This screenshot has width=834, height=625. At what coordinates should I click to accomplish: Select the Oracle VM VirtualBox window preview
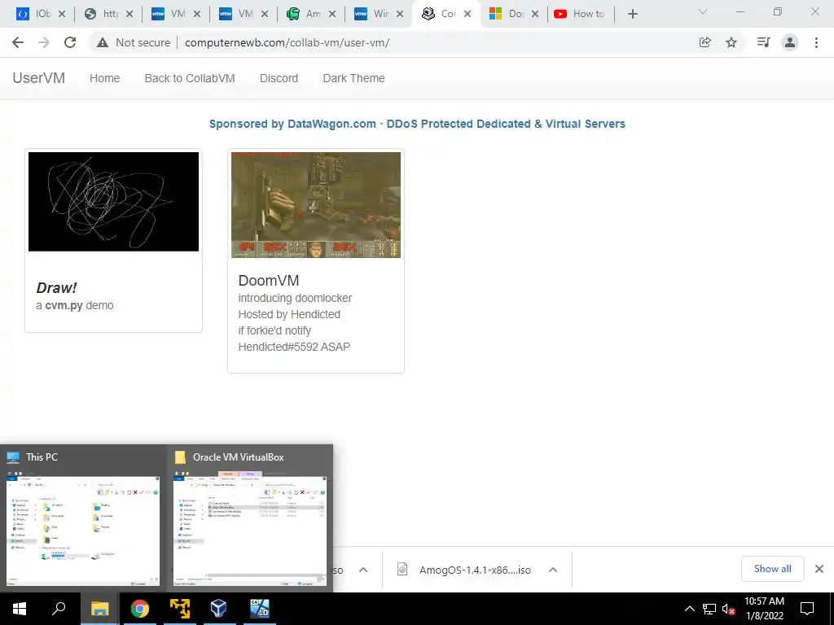[250, 518]
